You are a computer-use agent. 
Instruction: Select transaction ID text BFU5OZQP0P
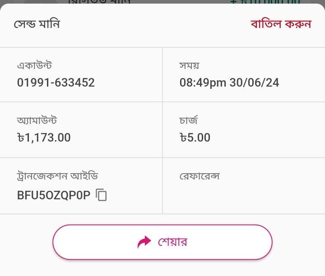54,195
